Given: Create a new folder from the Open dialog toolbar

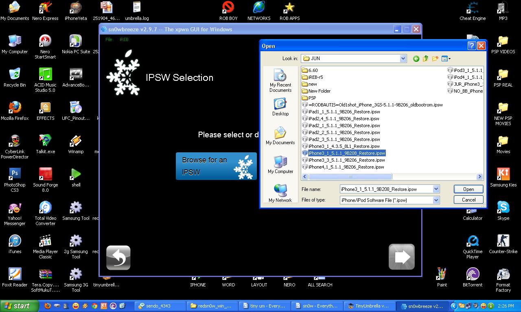Looking at the screenshot, I should coord(435,58).
